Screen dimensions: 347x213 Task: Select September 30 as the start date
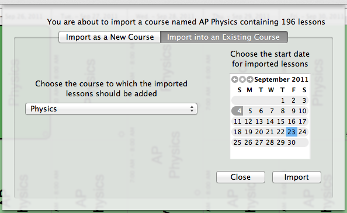(292, 142)
